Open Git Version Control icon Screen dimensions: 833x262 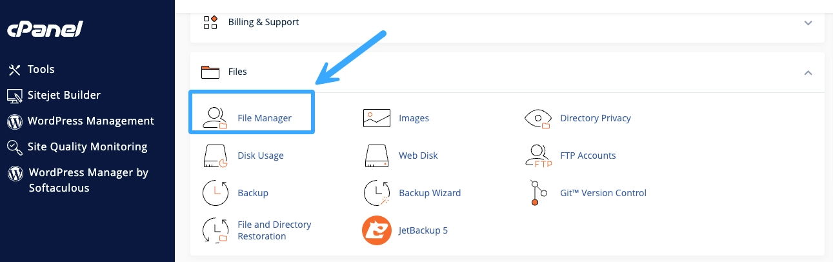538,193
